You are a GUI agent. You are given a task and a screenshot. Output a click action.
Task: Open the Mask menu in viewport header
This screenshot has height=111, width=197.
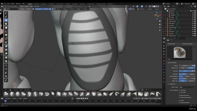pyautogui.click(x=31, y=6)
